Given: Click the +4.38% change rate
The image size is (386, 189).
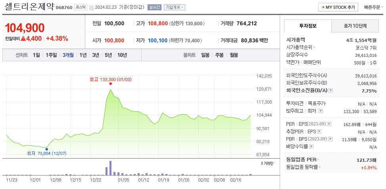Looking at the screenshot, I should tap(57, 38).
